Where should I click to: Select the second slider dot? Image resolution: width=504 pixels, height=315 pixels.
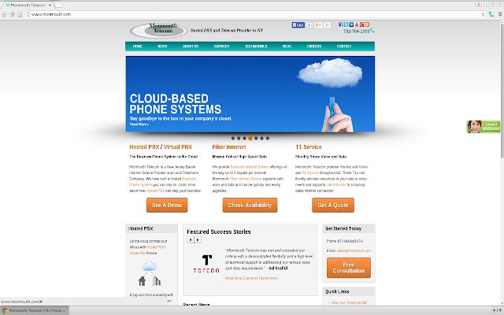pyautogui.click(x=239, y=139)
